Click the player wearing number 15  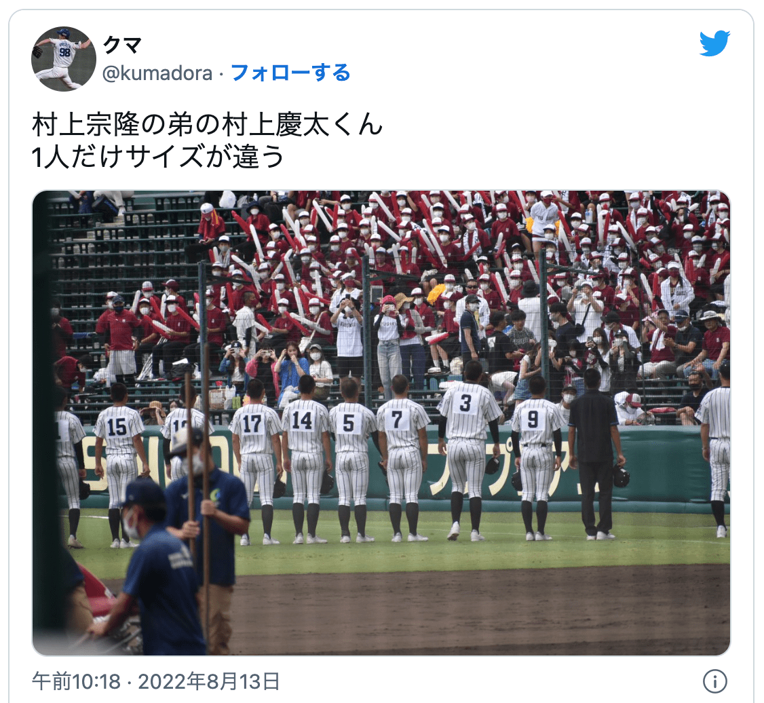pos(119,465)
